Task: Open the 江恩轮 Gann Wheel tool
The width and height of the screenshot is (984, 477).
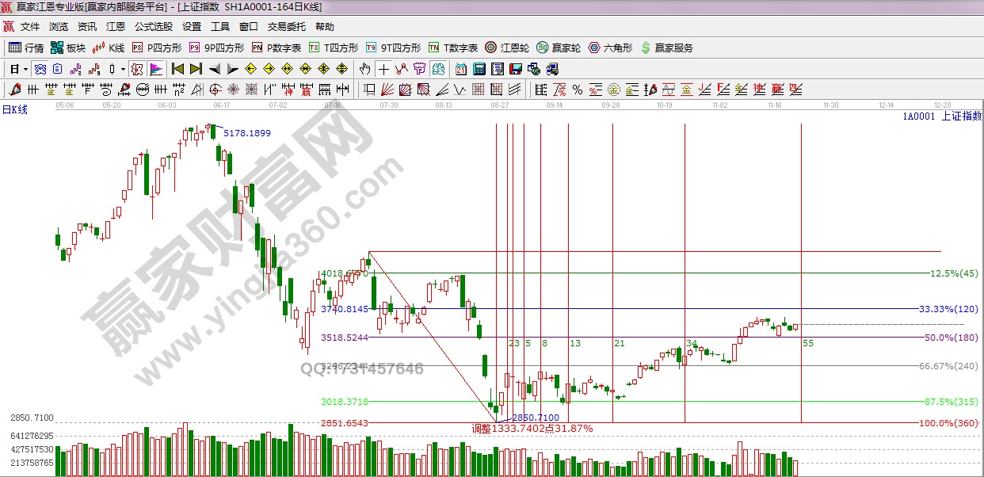Action: (501, 47)
